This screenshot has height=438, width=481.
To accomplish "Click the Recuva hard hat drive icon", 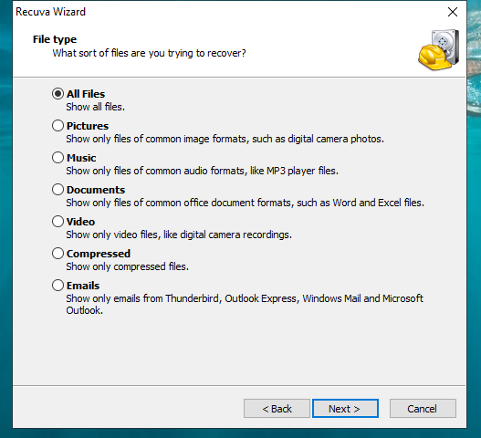I will (x=439, y=49).
